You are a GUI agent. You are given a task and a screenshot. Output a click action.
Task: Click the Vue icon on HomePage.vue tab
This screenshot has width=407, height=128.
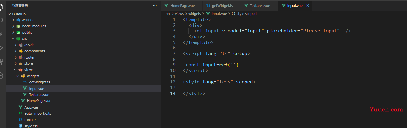click(166, 6)
